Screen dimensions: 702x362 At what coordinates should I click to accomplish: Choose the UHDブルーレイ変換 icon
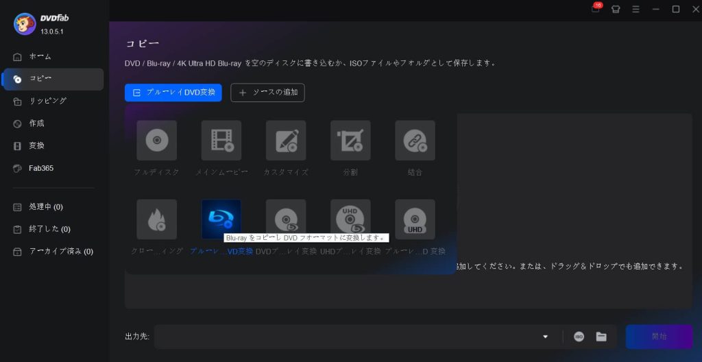350,219
